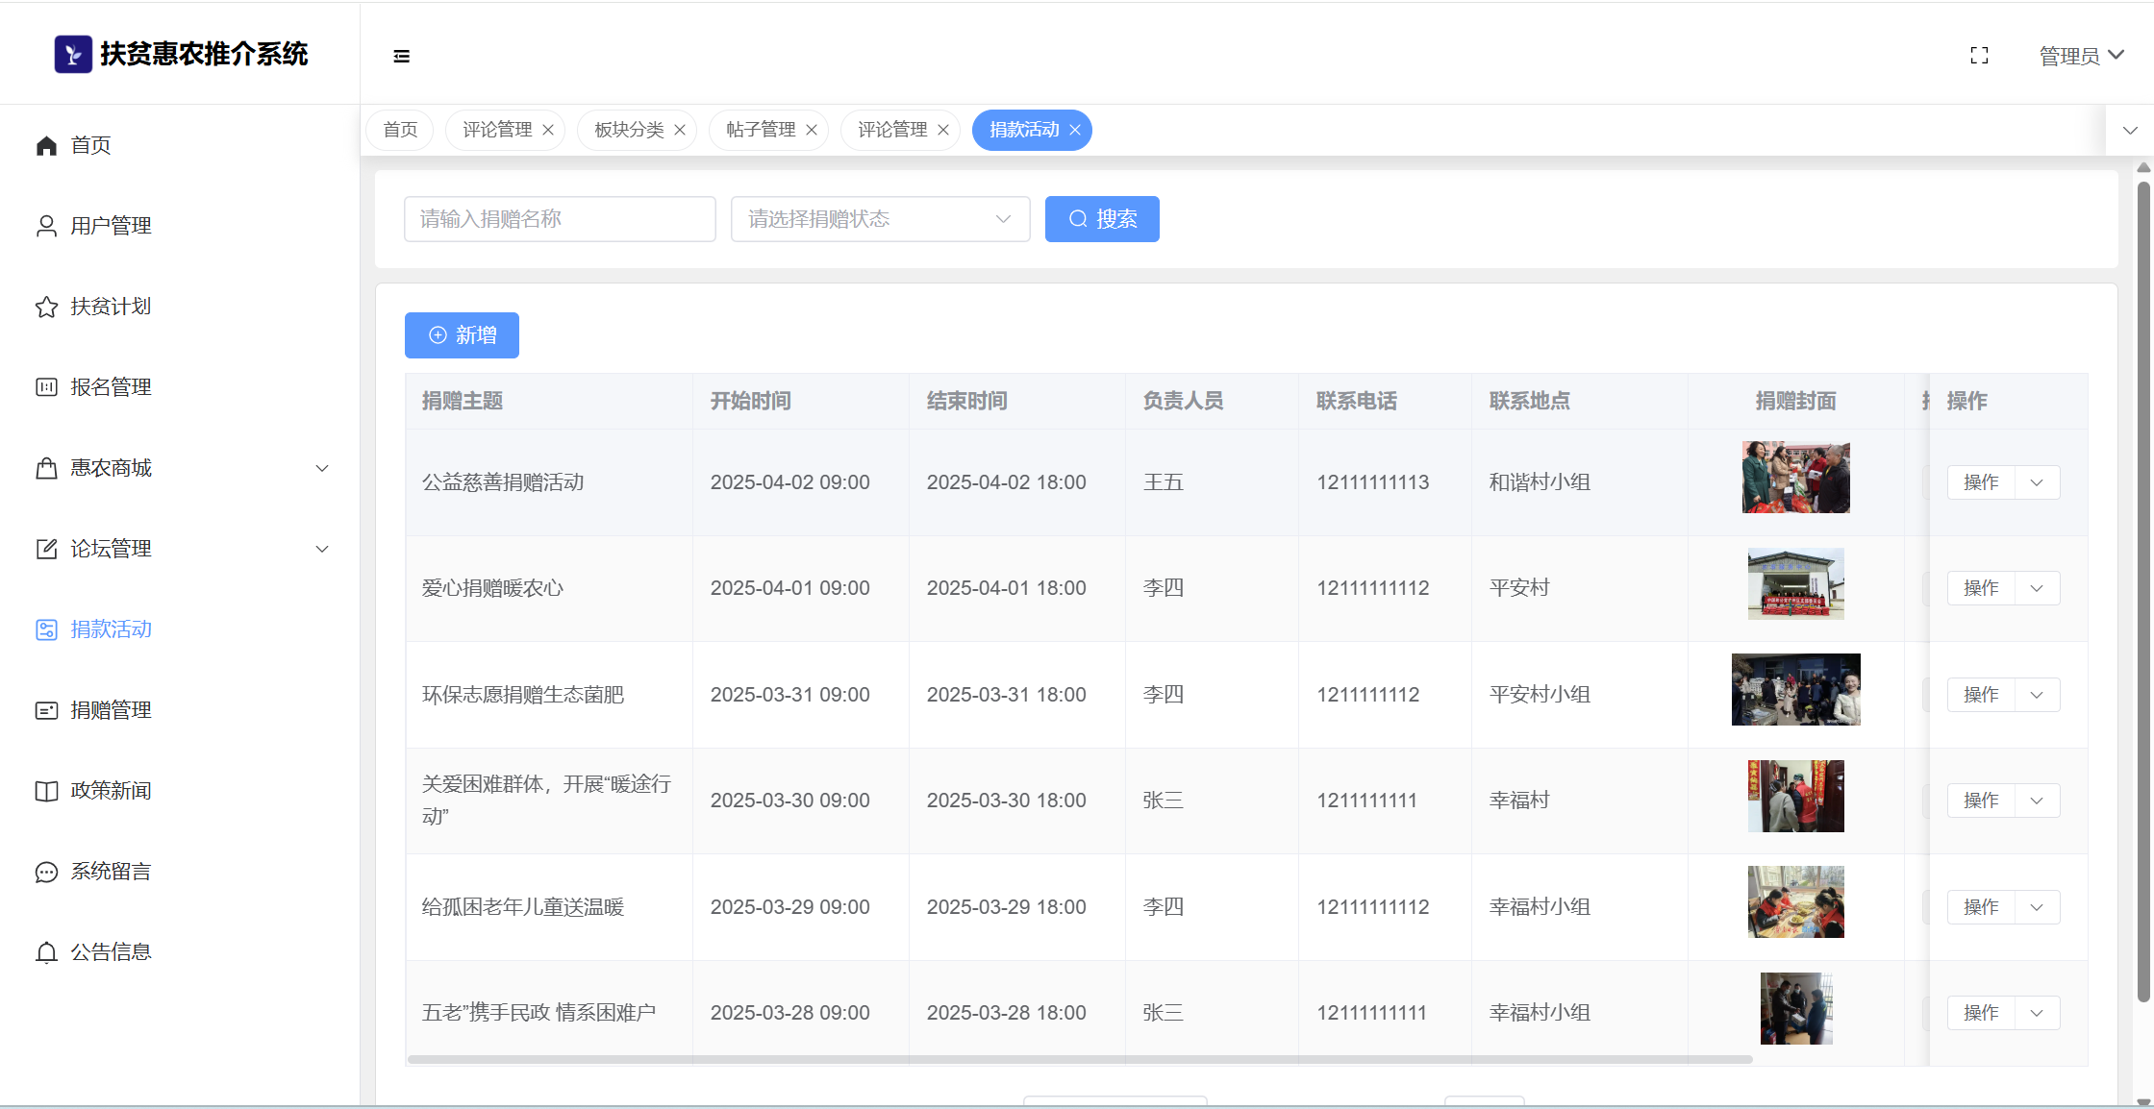This screenshot has width=2154, height=1109.
Task: Click the home icon in sidebar
Action: (46, 145)
